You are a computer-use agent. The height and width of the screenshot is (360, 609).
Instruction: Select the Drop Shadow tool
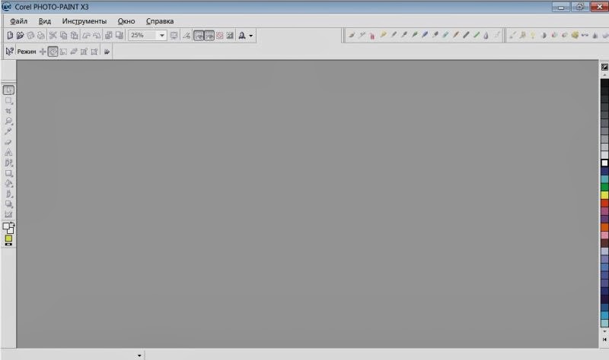coord(8,204)
